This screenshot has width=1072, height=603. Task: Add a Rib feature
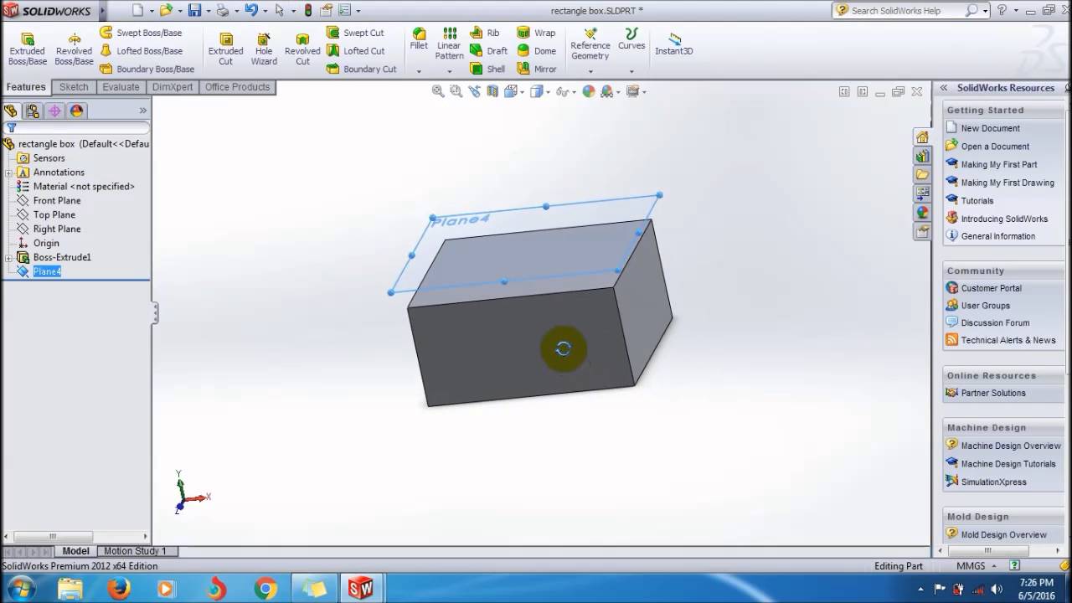click(485, 33)
